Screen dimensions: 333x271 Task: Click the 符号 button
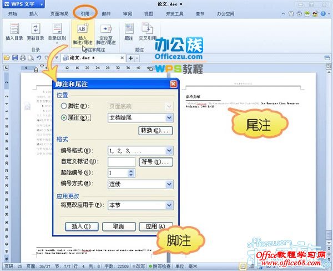[155, 162]
